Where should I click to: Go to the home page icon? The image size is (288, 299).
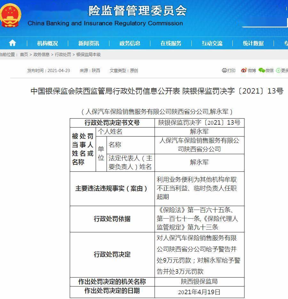[x=12, y=43]
